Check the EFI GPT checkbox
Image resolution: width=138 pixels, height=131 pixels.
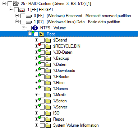click(16, 10)
